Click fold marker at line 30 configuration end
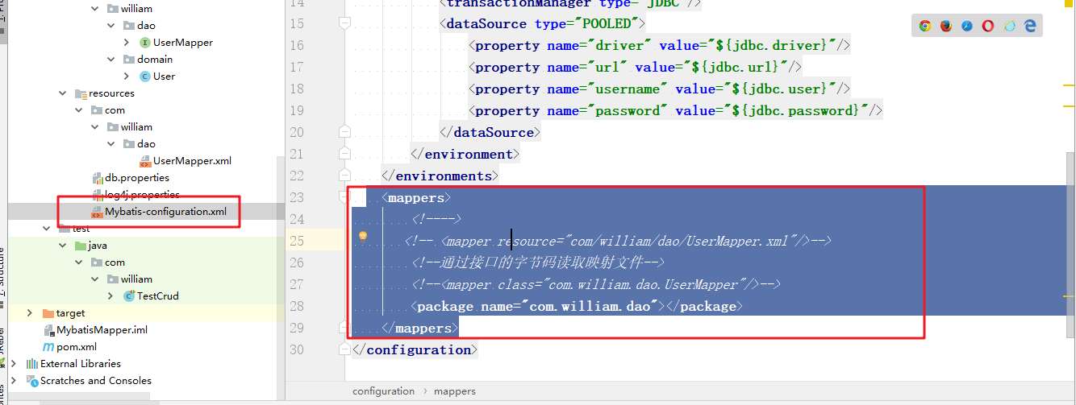1076x405 pixels. click(x=345, y=349)
